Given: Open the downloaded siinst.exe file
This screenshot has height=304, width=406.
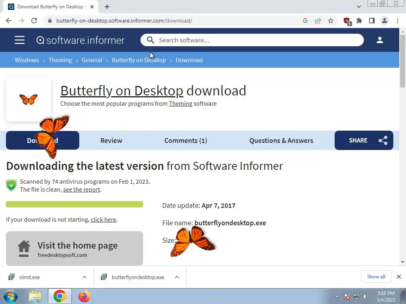Looking at the screenshot, I should pyautogui.click(x=29, y=277).
